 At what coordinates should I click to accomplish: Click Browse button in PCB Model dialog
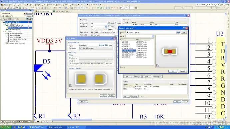102,45
